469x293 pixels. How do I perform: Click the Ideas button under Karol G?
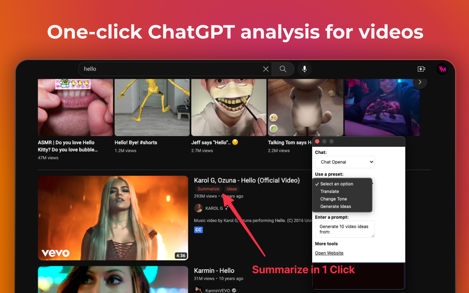click(x=232, y=189)
